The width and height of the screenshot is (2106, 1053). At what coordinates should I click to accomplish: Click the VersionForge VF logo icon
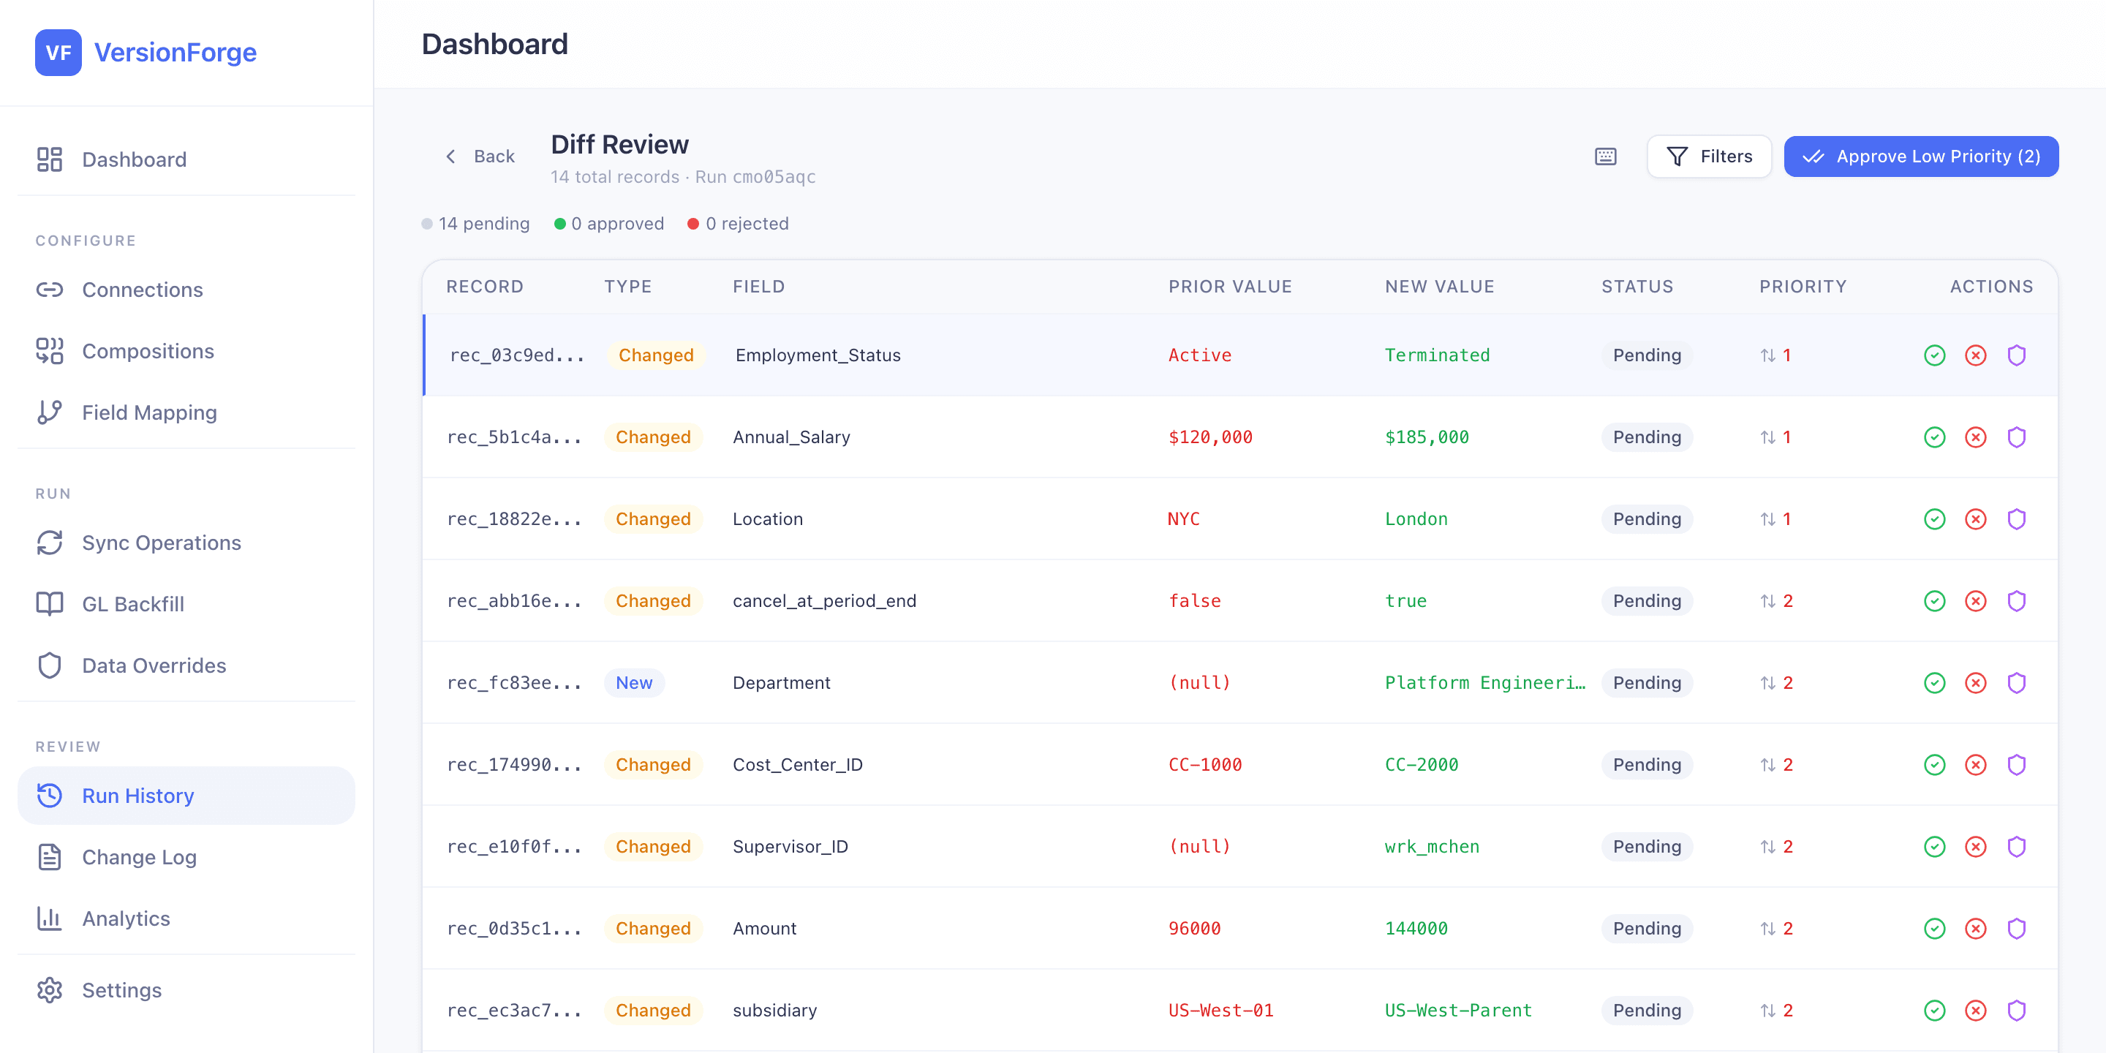(58, 53)
